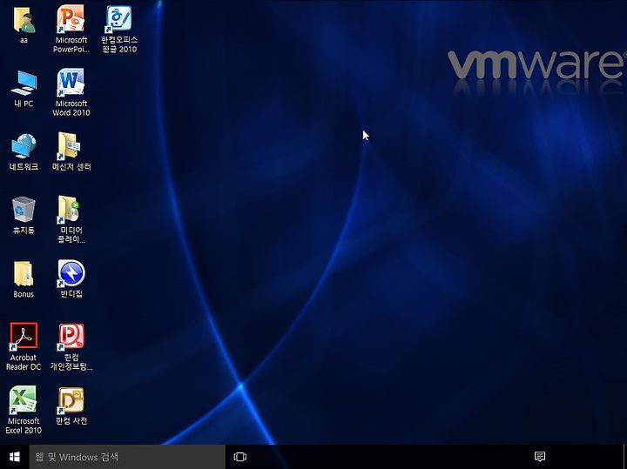
Task: Open the Windows Start menu
Action: point(15,457)
